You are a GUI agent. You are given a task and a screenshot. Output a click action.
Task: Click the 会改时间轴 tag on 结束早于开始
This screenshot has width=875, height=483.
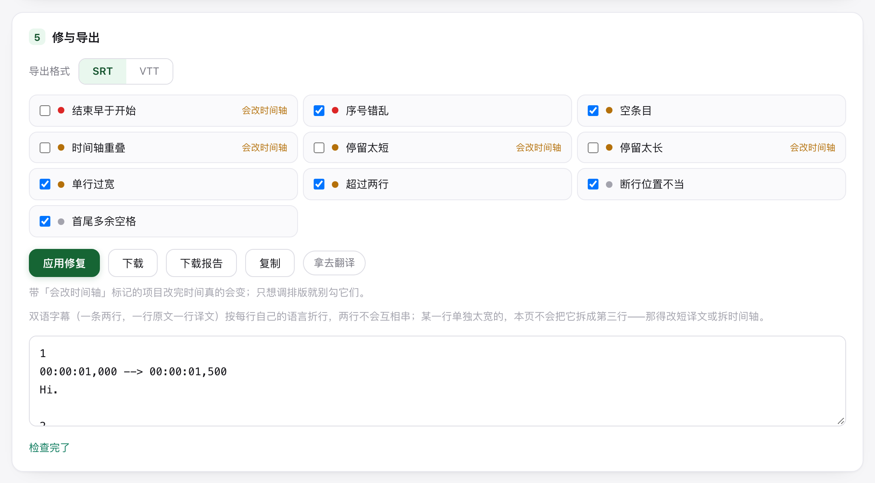(265, 111)
